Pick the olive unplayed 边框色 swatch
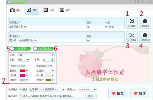The width and height of the screenshot is (153, 100). point(48,80)
